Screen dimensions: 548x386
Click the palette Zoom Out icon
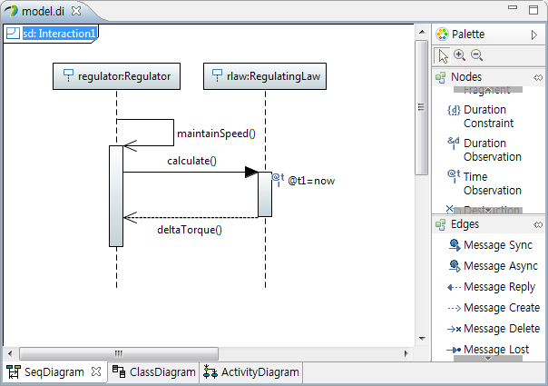click(475, 55)
